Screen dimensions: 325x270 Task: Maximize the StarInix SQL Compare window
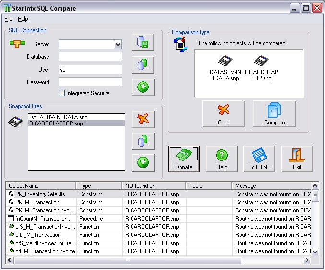(x=306, y=9)
